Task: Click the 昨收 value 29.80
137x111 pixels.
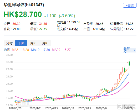Action: (16, 29)
